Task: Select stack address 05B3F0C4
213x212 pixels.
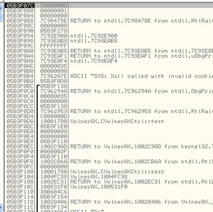Action: (x=20, y=96)
